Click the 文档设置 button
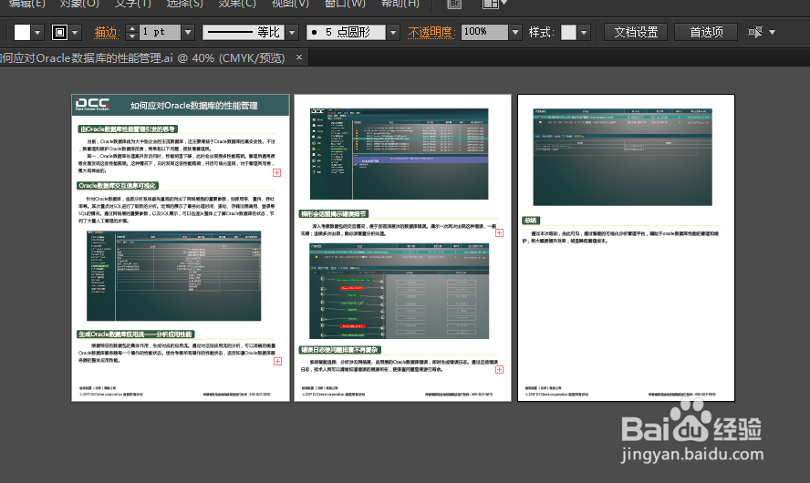The height and width of the screenshot is (483, 810). 636,32
